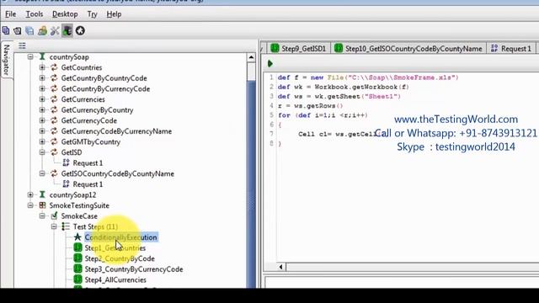This screenshot has width=539, height=303.
Task: Select GetCurrencyByCountry operation
Action: (98, 110)
